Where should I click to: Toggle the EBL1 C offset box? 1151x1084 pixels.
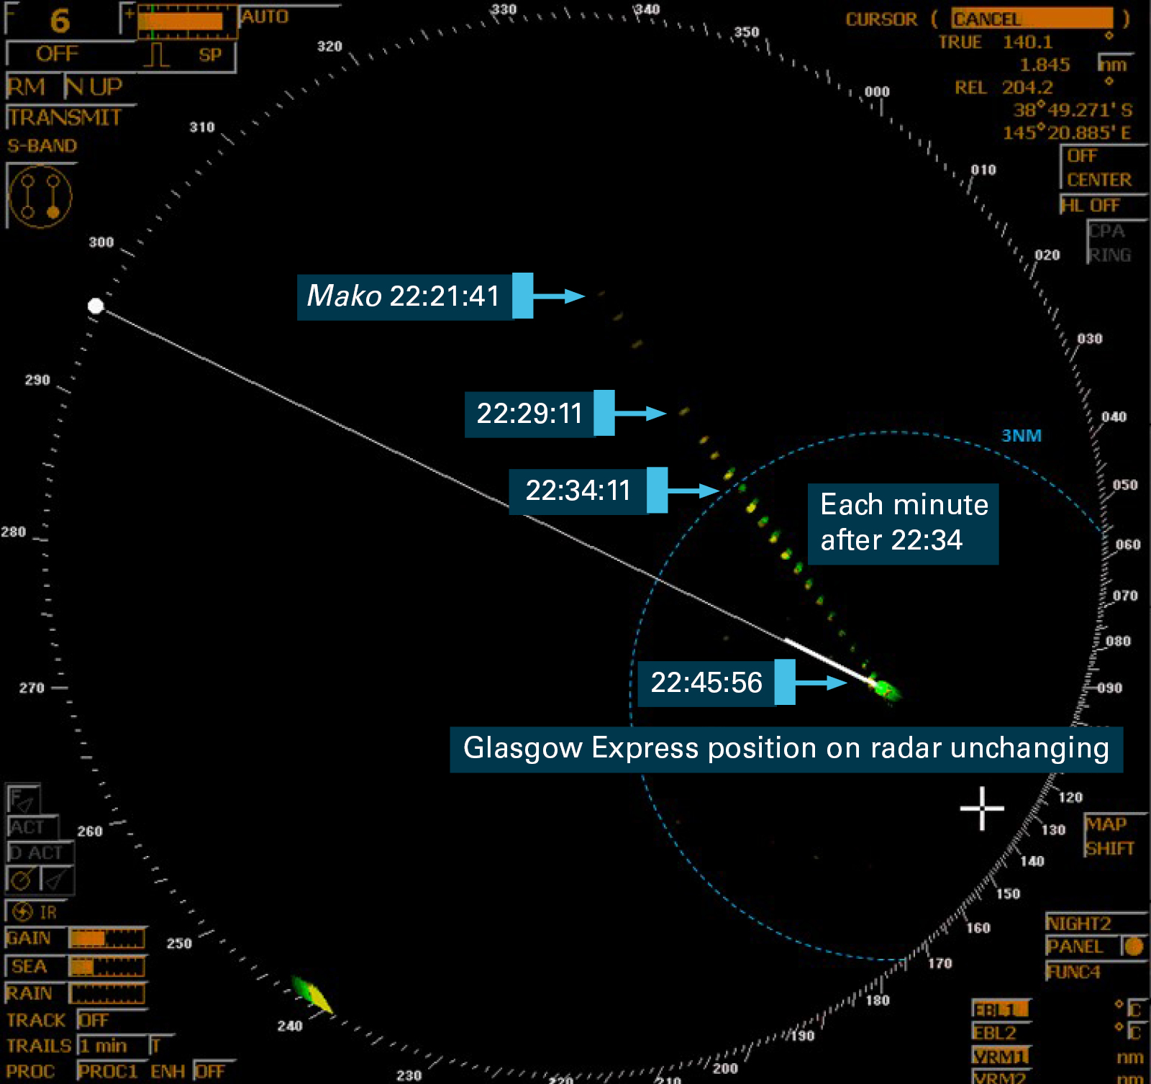tap(1135, 1010)
